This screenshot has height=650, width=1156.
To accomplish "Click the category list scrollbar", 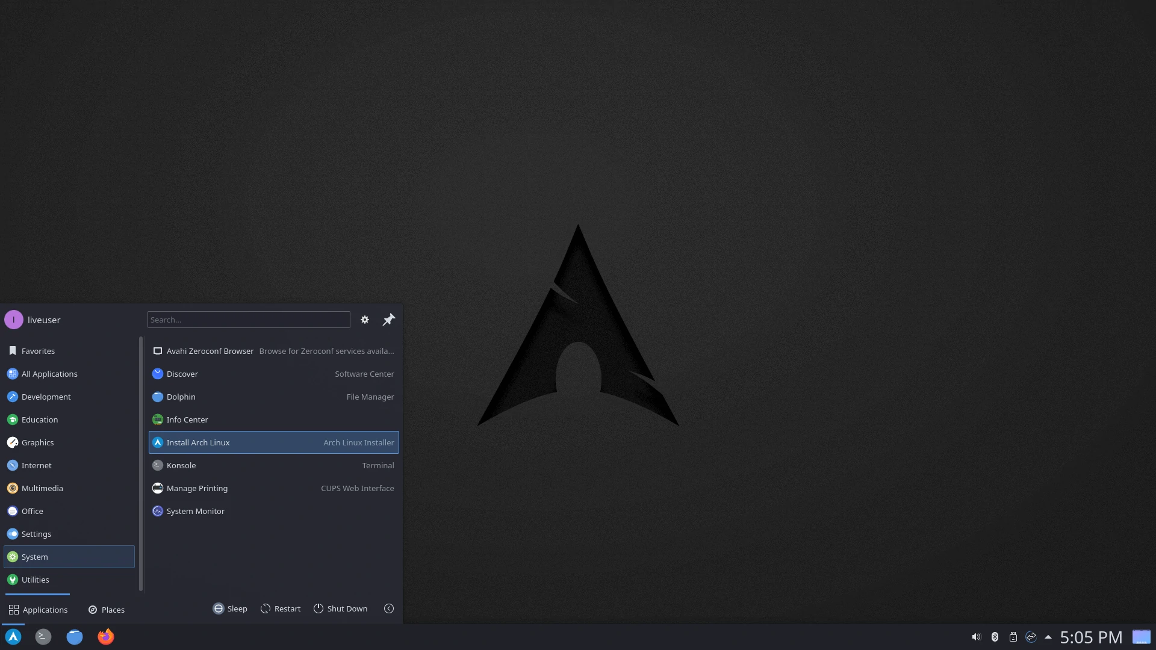I will 141,463.
